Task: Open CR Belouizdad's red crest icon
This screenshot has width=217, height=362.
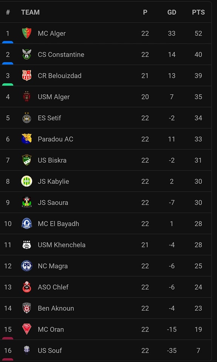Action: coord(26,75)
